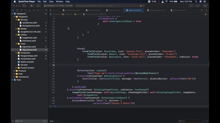Toggle the debug area hide button
Viewport: 220px width, 123px height.
click(x=51, y=106)
